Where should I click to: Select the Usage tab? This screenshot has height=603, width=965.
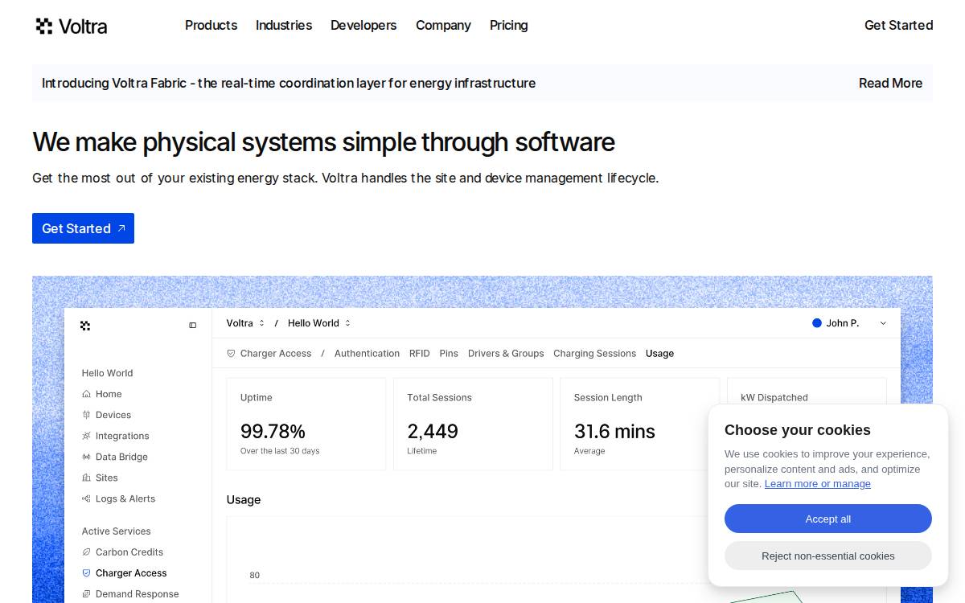tap(659, 354)
